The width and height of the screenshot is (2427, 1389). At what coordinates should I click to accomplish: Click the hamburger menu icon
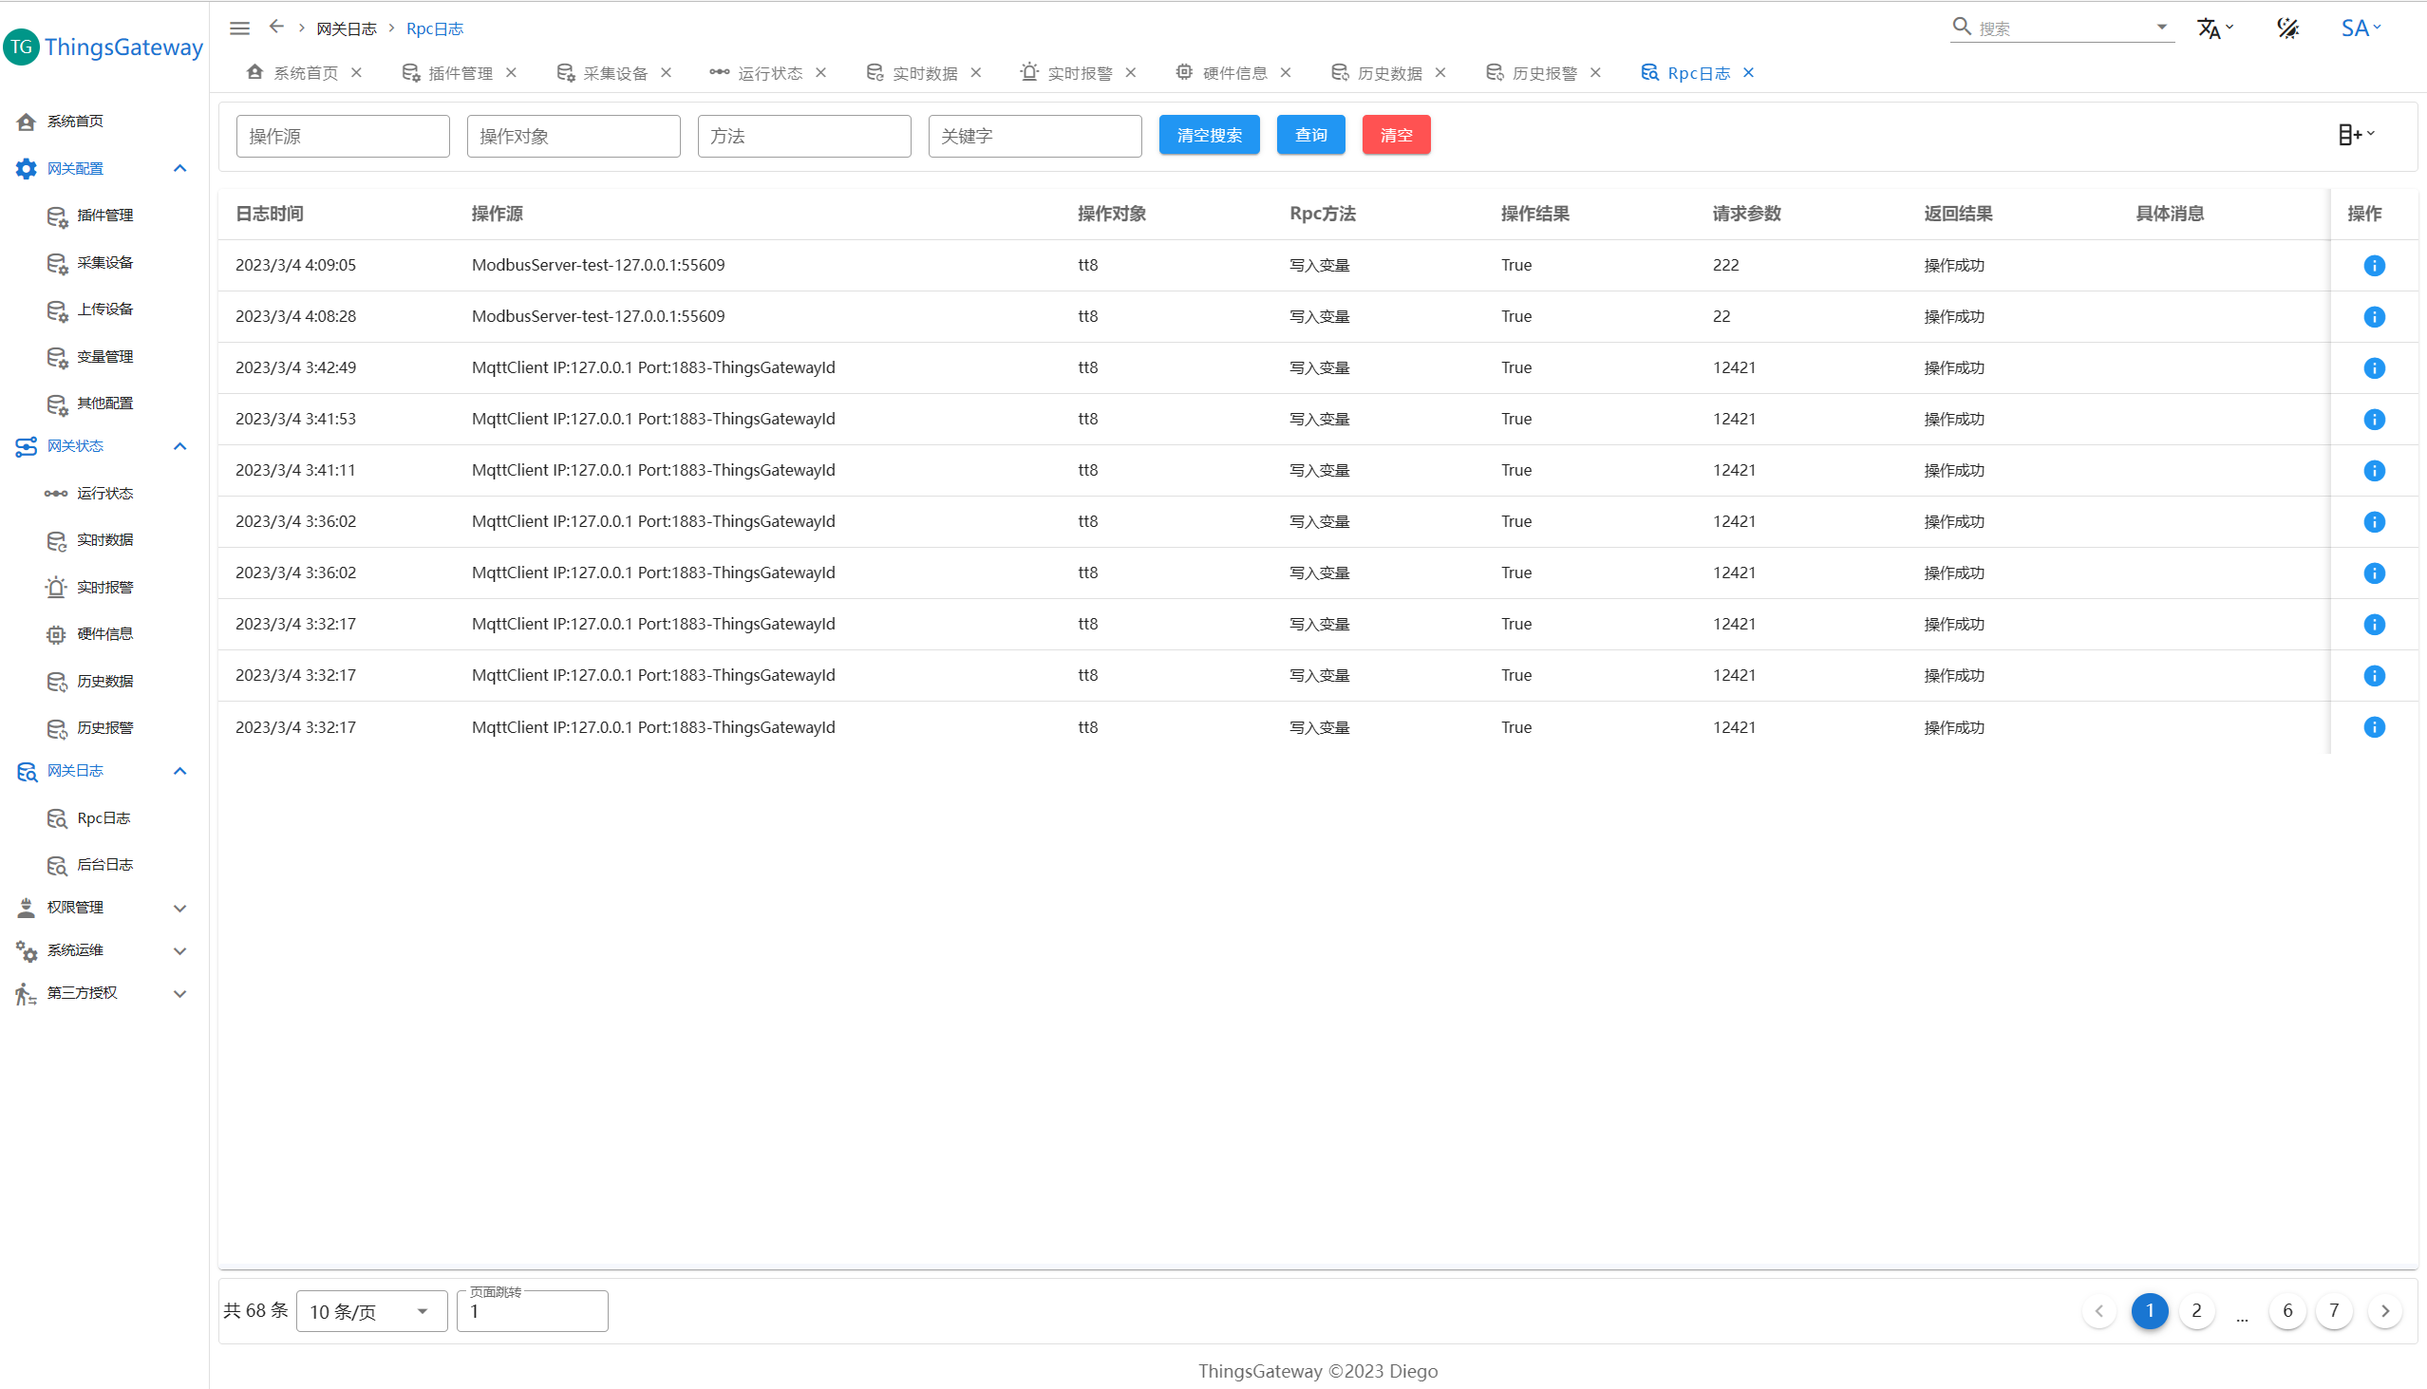[239, 28]
